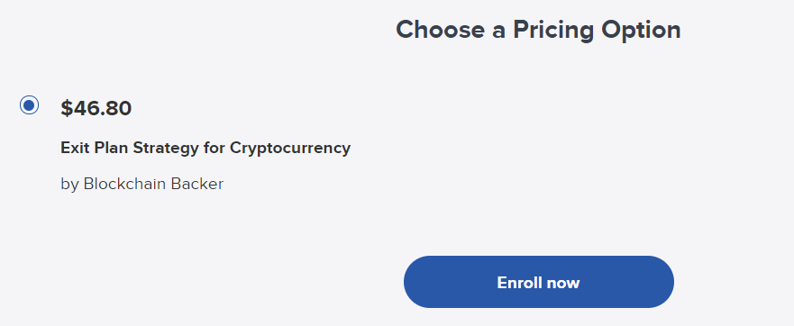The image size is (794, 326).
Task: Start enrollment with Enroll now
Action: [538, 282]
